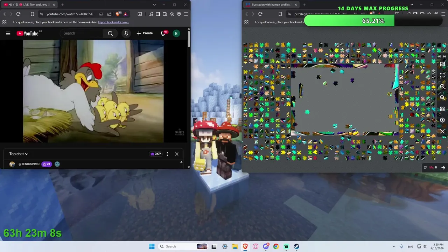Open YouTube notifications bell
Viewport: 448px width, 252px height.
(x=163, y=33)
